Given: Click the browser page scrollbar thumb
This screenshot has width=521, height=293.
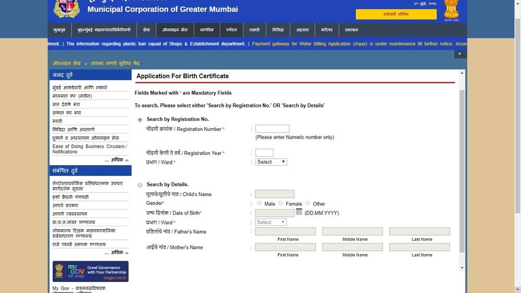Looking at the screenshot, I should (x=518, y=115).
